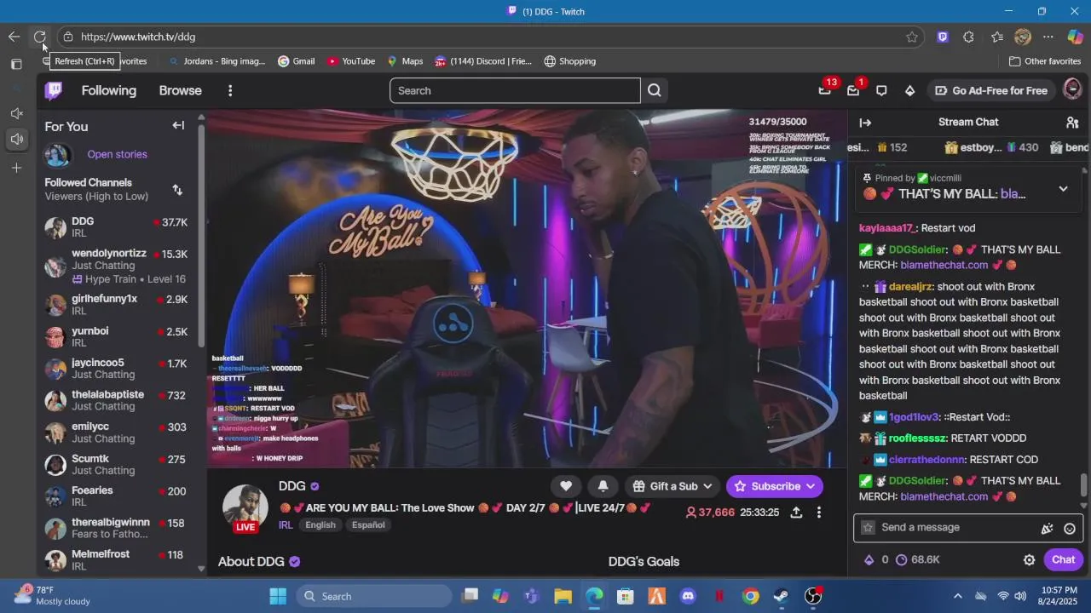Open the Maps bookmark
The height and width of the screenshot is (613, 1091).
click(x=405, y=61)
